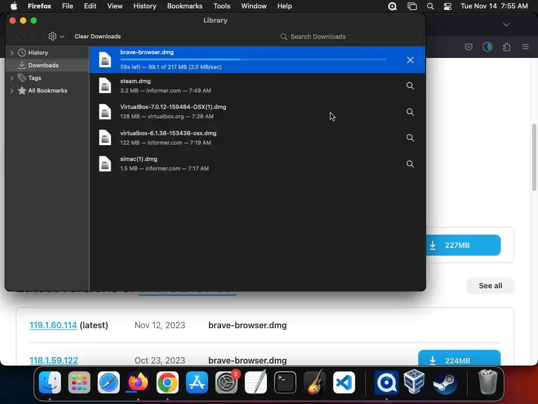Viewport: 538px width, 404px height.
Task: Open Visual Studio Code from the Dock
Action: (344, 382)
